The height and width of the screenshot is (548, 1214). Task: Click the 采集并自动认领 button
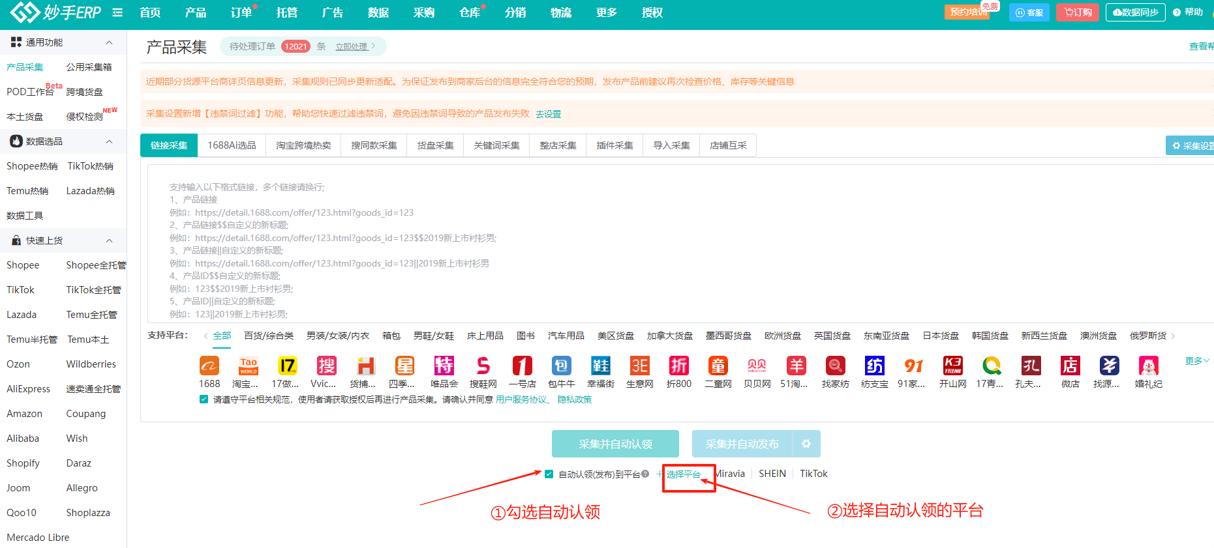click(615, 444)
